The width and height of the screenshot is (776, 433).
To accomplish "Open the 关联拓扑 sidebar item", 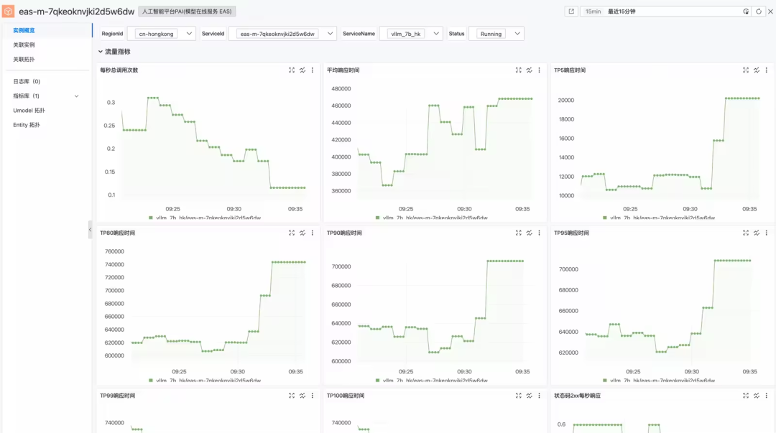I will (24, 60).
